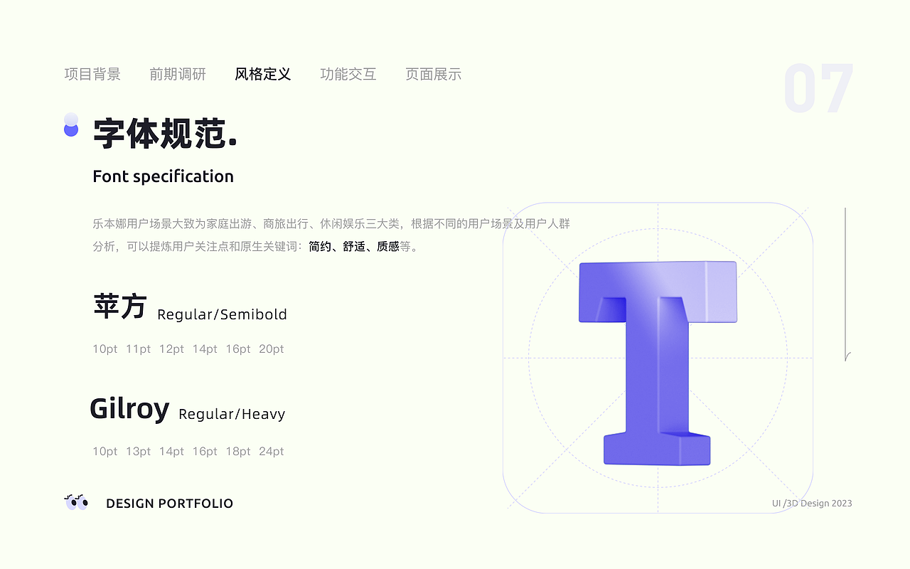Open the 项目背景 tab

click(92, 74)
